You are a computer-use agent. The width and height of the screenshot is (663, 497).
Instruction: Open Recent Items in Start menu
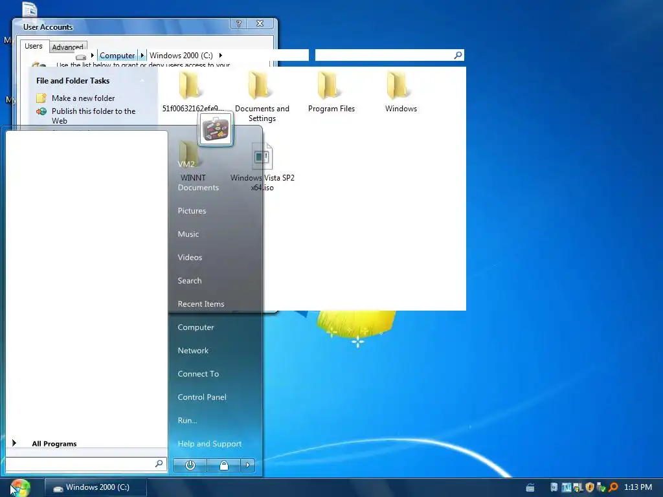tap(201, 304)
